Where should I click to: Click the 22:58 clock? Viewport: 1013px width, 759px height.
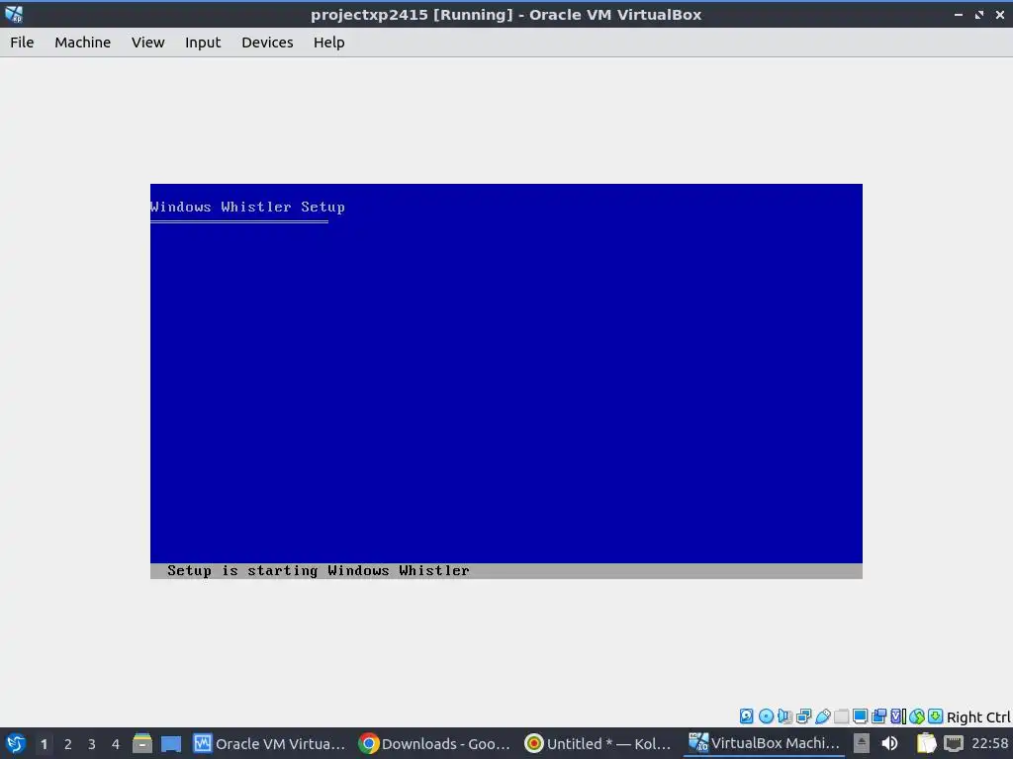coord(989,743)
